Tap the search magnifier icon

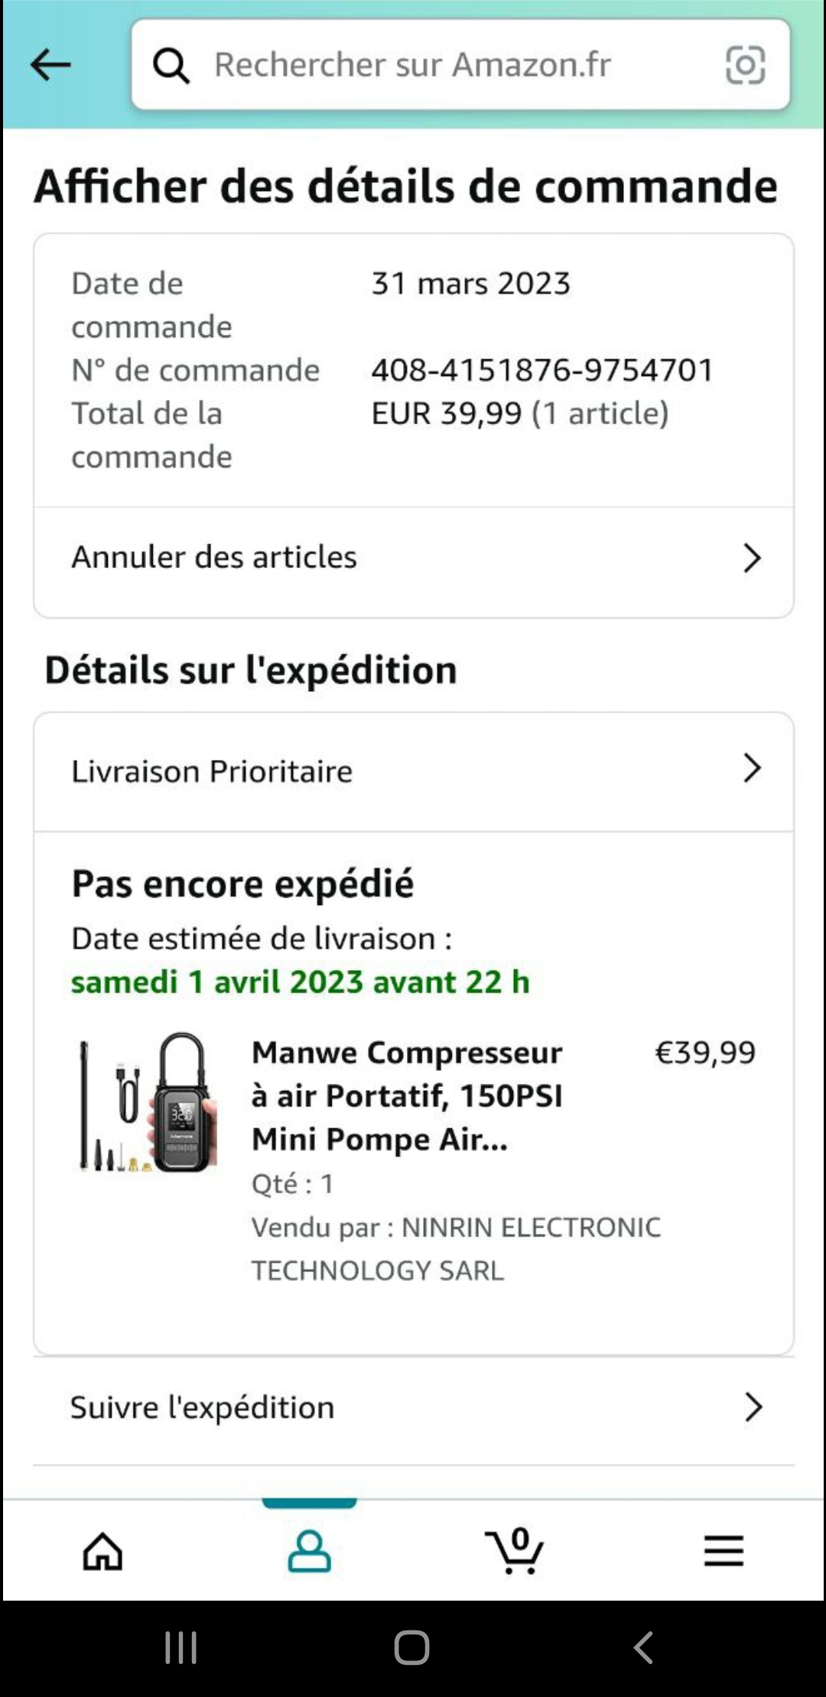(171, 66)
